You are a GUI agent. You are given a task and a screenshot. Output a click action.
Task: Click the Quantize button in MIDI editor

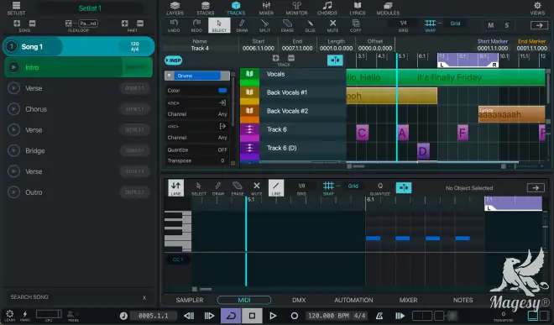click(x=379, y=188)
